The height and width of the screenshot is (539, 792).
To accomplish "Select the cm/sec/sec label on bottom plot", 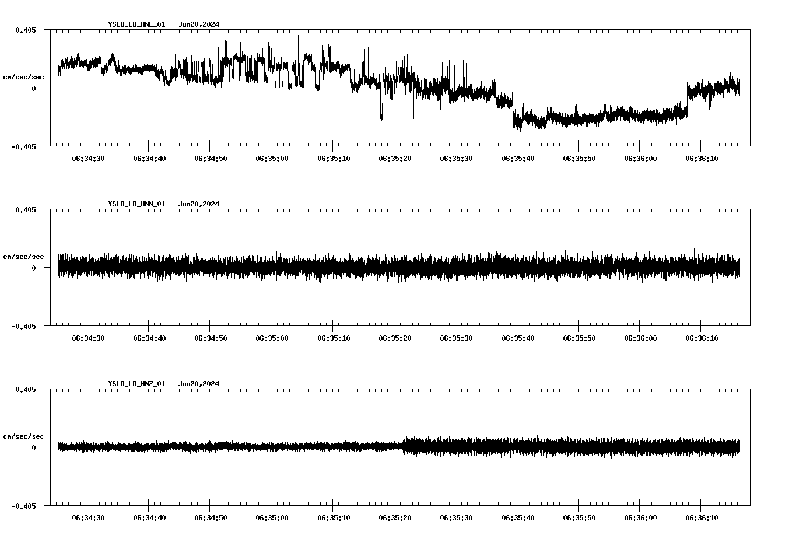I will 23,435.
